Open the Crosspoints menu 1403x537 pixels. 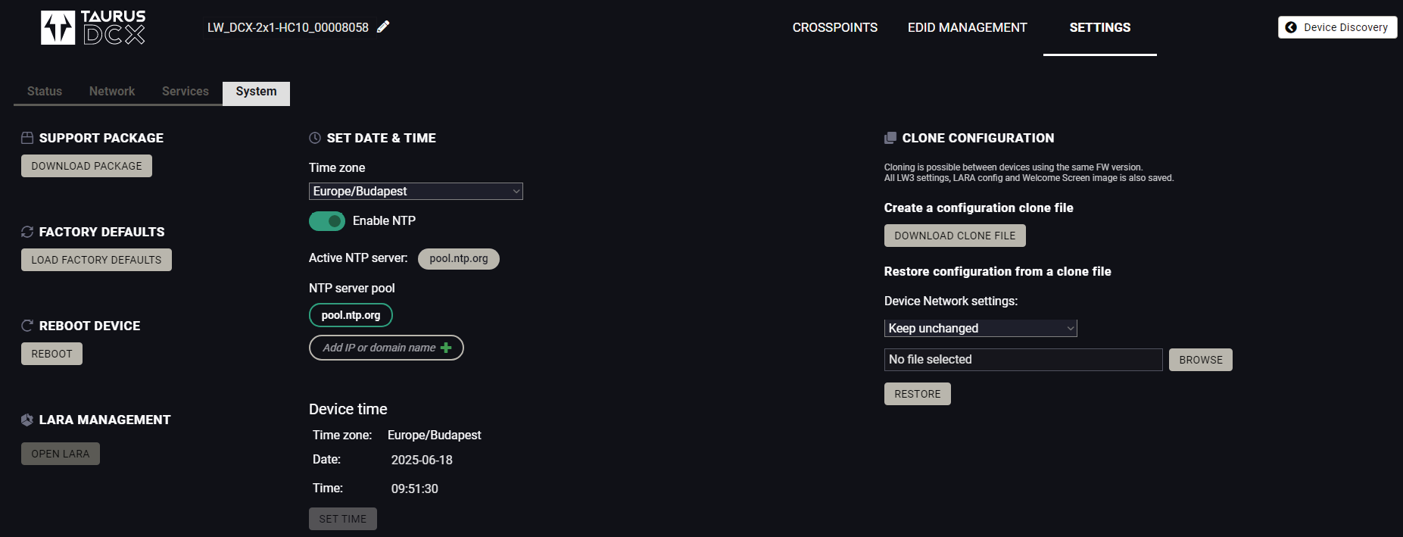(835, 27)
